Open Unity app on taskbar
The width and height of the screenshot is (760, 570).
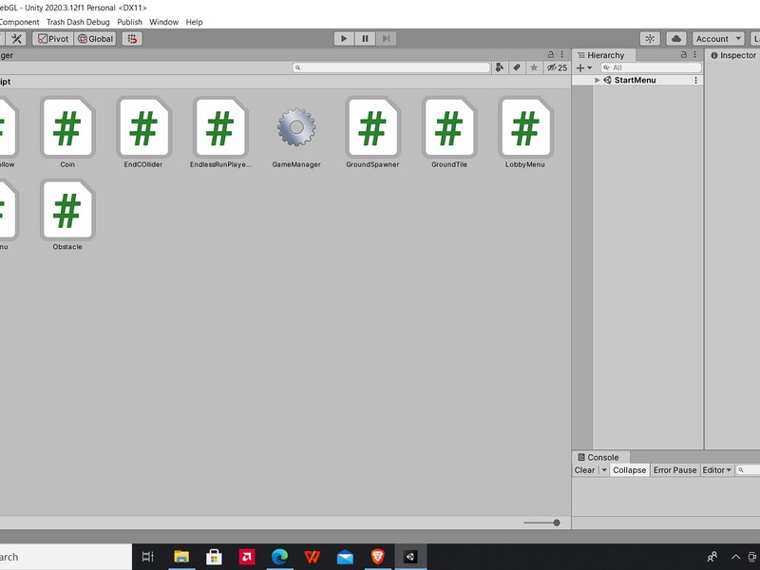pos(410,557)
